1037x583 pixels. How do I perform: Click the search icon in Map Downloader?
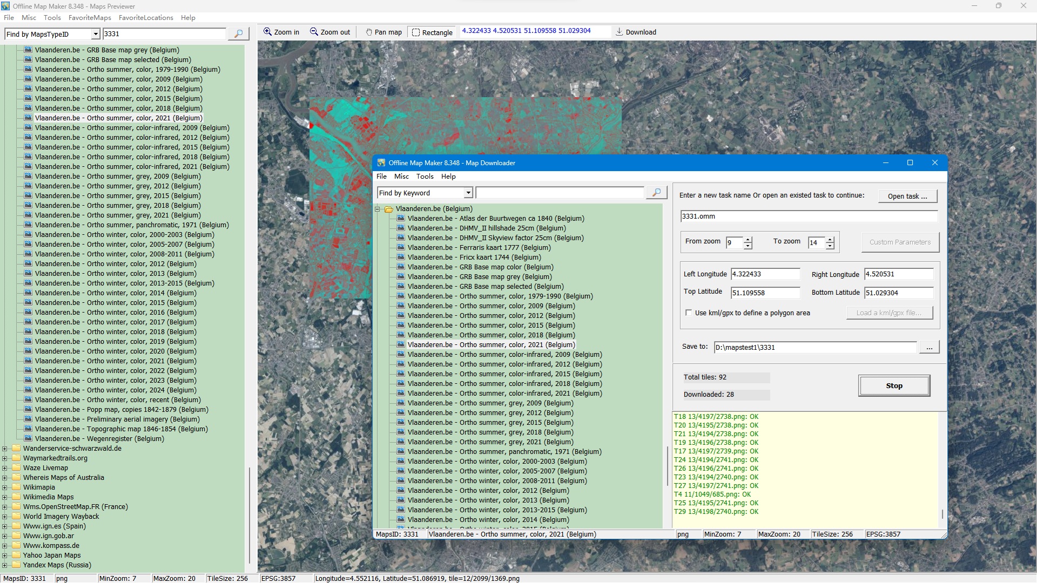click(656, 193)
